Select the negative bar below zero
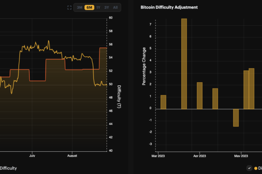This screenshot has height=174, width=262. click(x=236, y=117)
